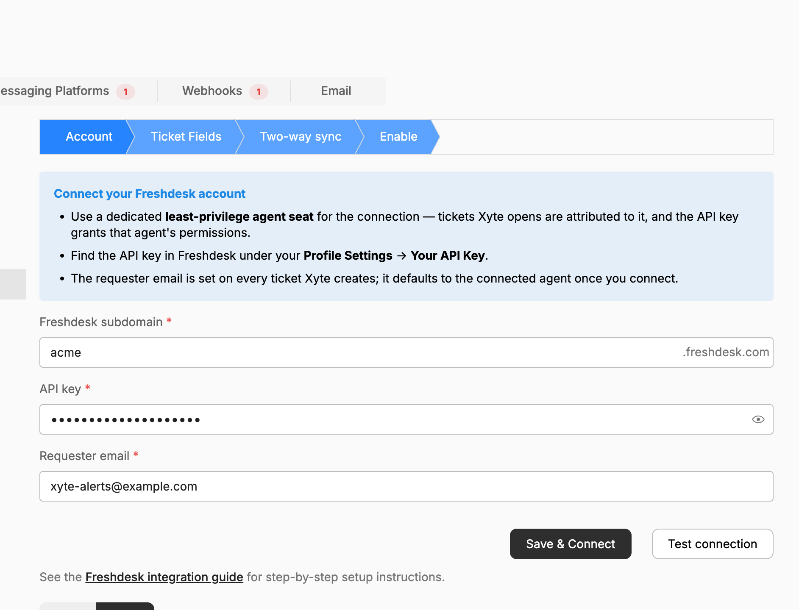Screen dimensions: 799x610
Task: Click the 'API key' label
Action: pos(60,389)
